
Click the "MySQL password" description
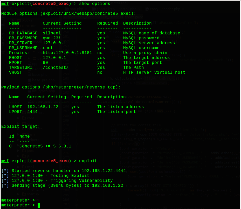coord(141,38)
